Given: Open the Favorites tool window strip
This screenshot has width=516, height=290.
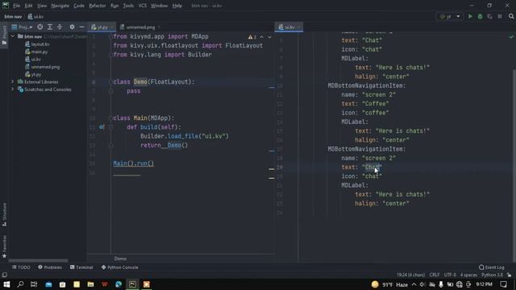Looking at the screenshot, I should (4, 246).
